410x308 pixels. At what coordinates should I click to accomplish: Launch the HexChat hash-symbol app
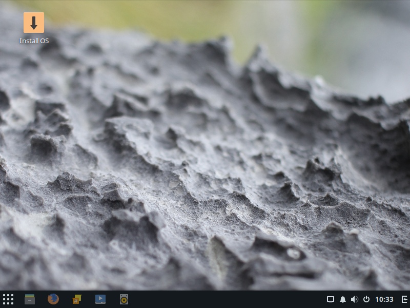point(77,299)
